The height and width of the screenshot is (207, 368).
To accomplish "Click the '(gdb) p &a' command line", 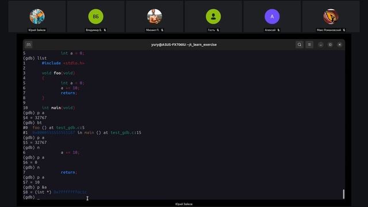I will click(x=35, y=187).
